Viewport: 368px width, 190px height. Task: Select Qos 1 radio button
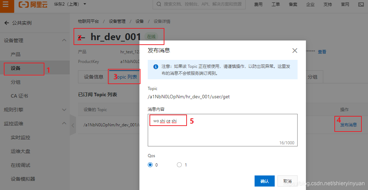(179, 165)
